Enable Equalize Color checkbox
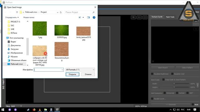Viewport: 200px width, 112px height. click(172, 74)
